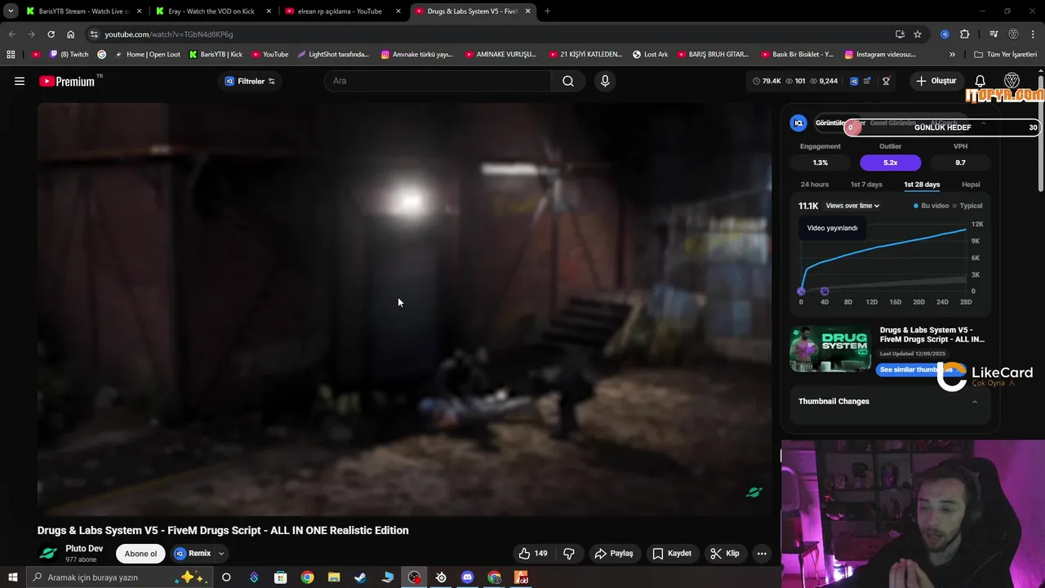Viewport: 1045px width, 588px height.
Task: Click the YouTube search field
Action: click(x=438, y=81)
